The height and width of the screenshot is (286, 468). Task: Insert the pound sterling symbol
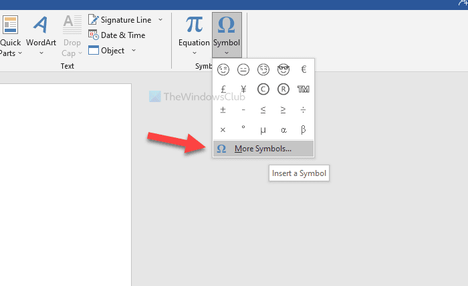click(223, 89)
